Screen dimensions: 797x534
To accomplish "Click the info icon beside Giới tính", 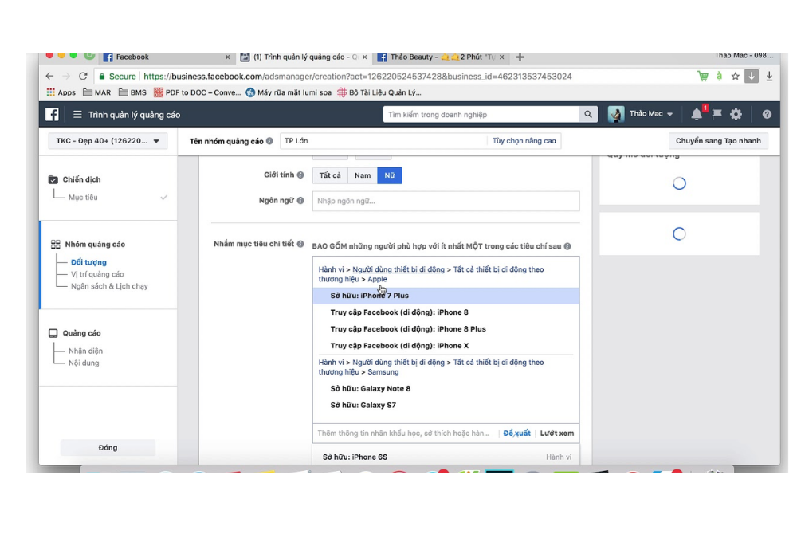I will pos(300,175).
